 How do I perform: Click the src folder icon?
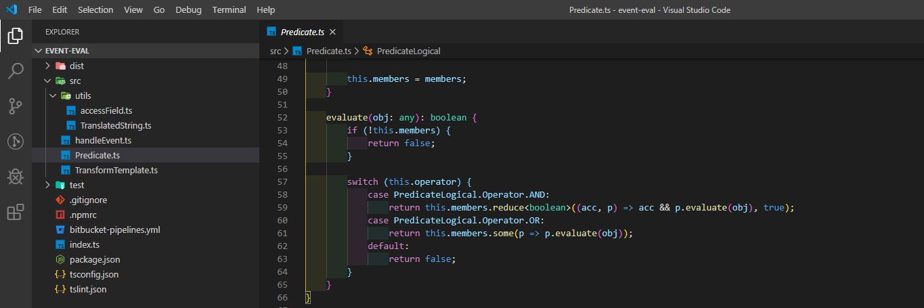pos(60,81)
